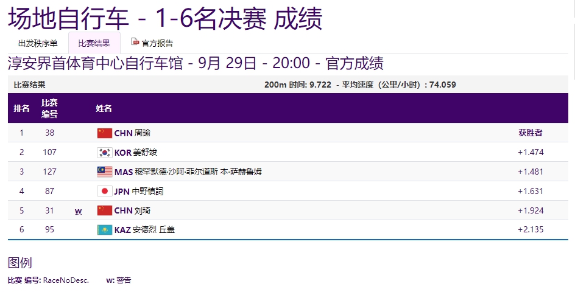Open athlete link KOR 姜舒竣
This screenshot has width=575, height=295.
(x=136, y=153)
